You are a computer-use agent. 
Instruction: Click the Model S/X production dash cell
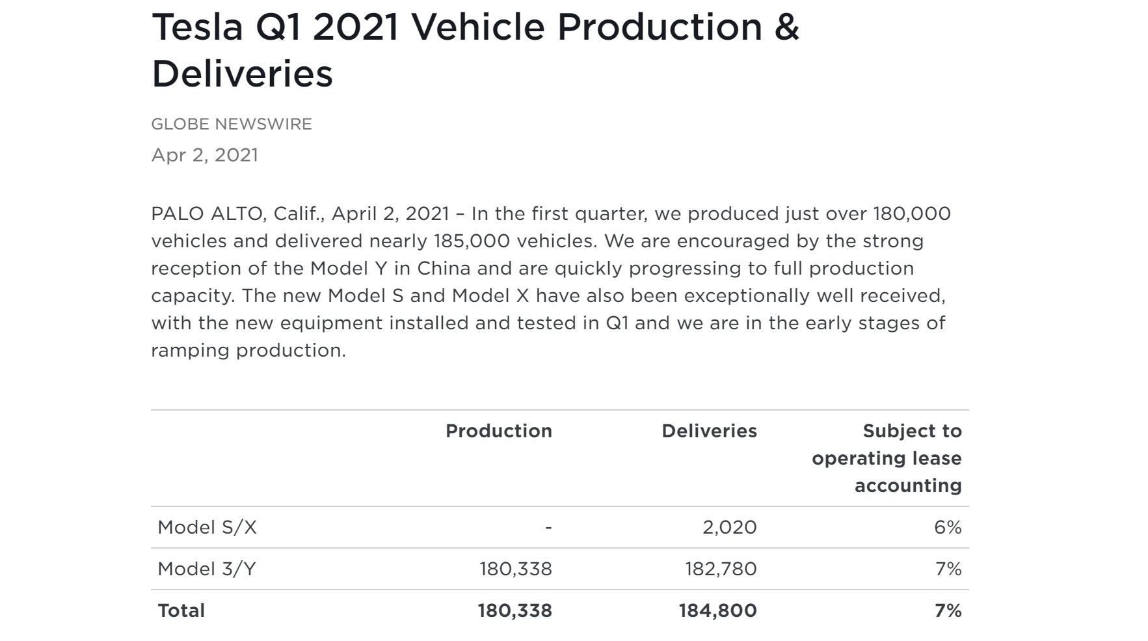point(548,527)
